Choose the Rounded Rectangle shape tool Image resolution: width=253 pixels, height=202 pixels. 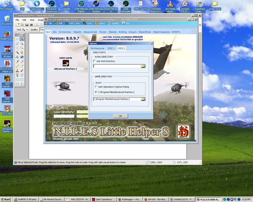[22, 80]
